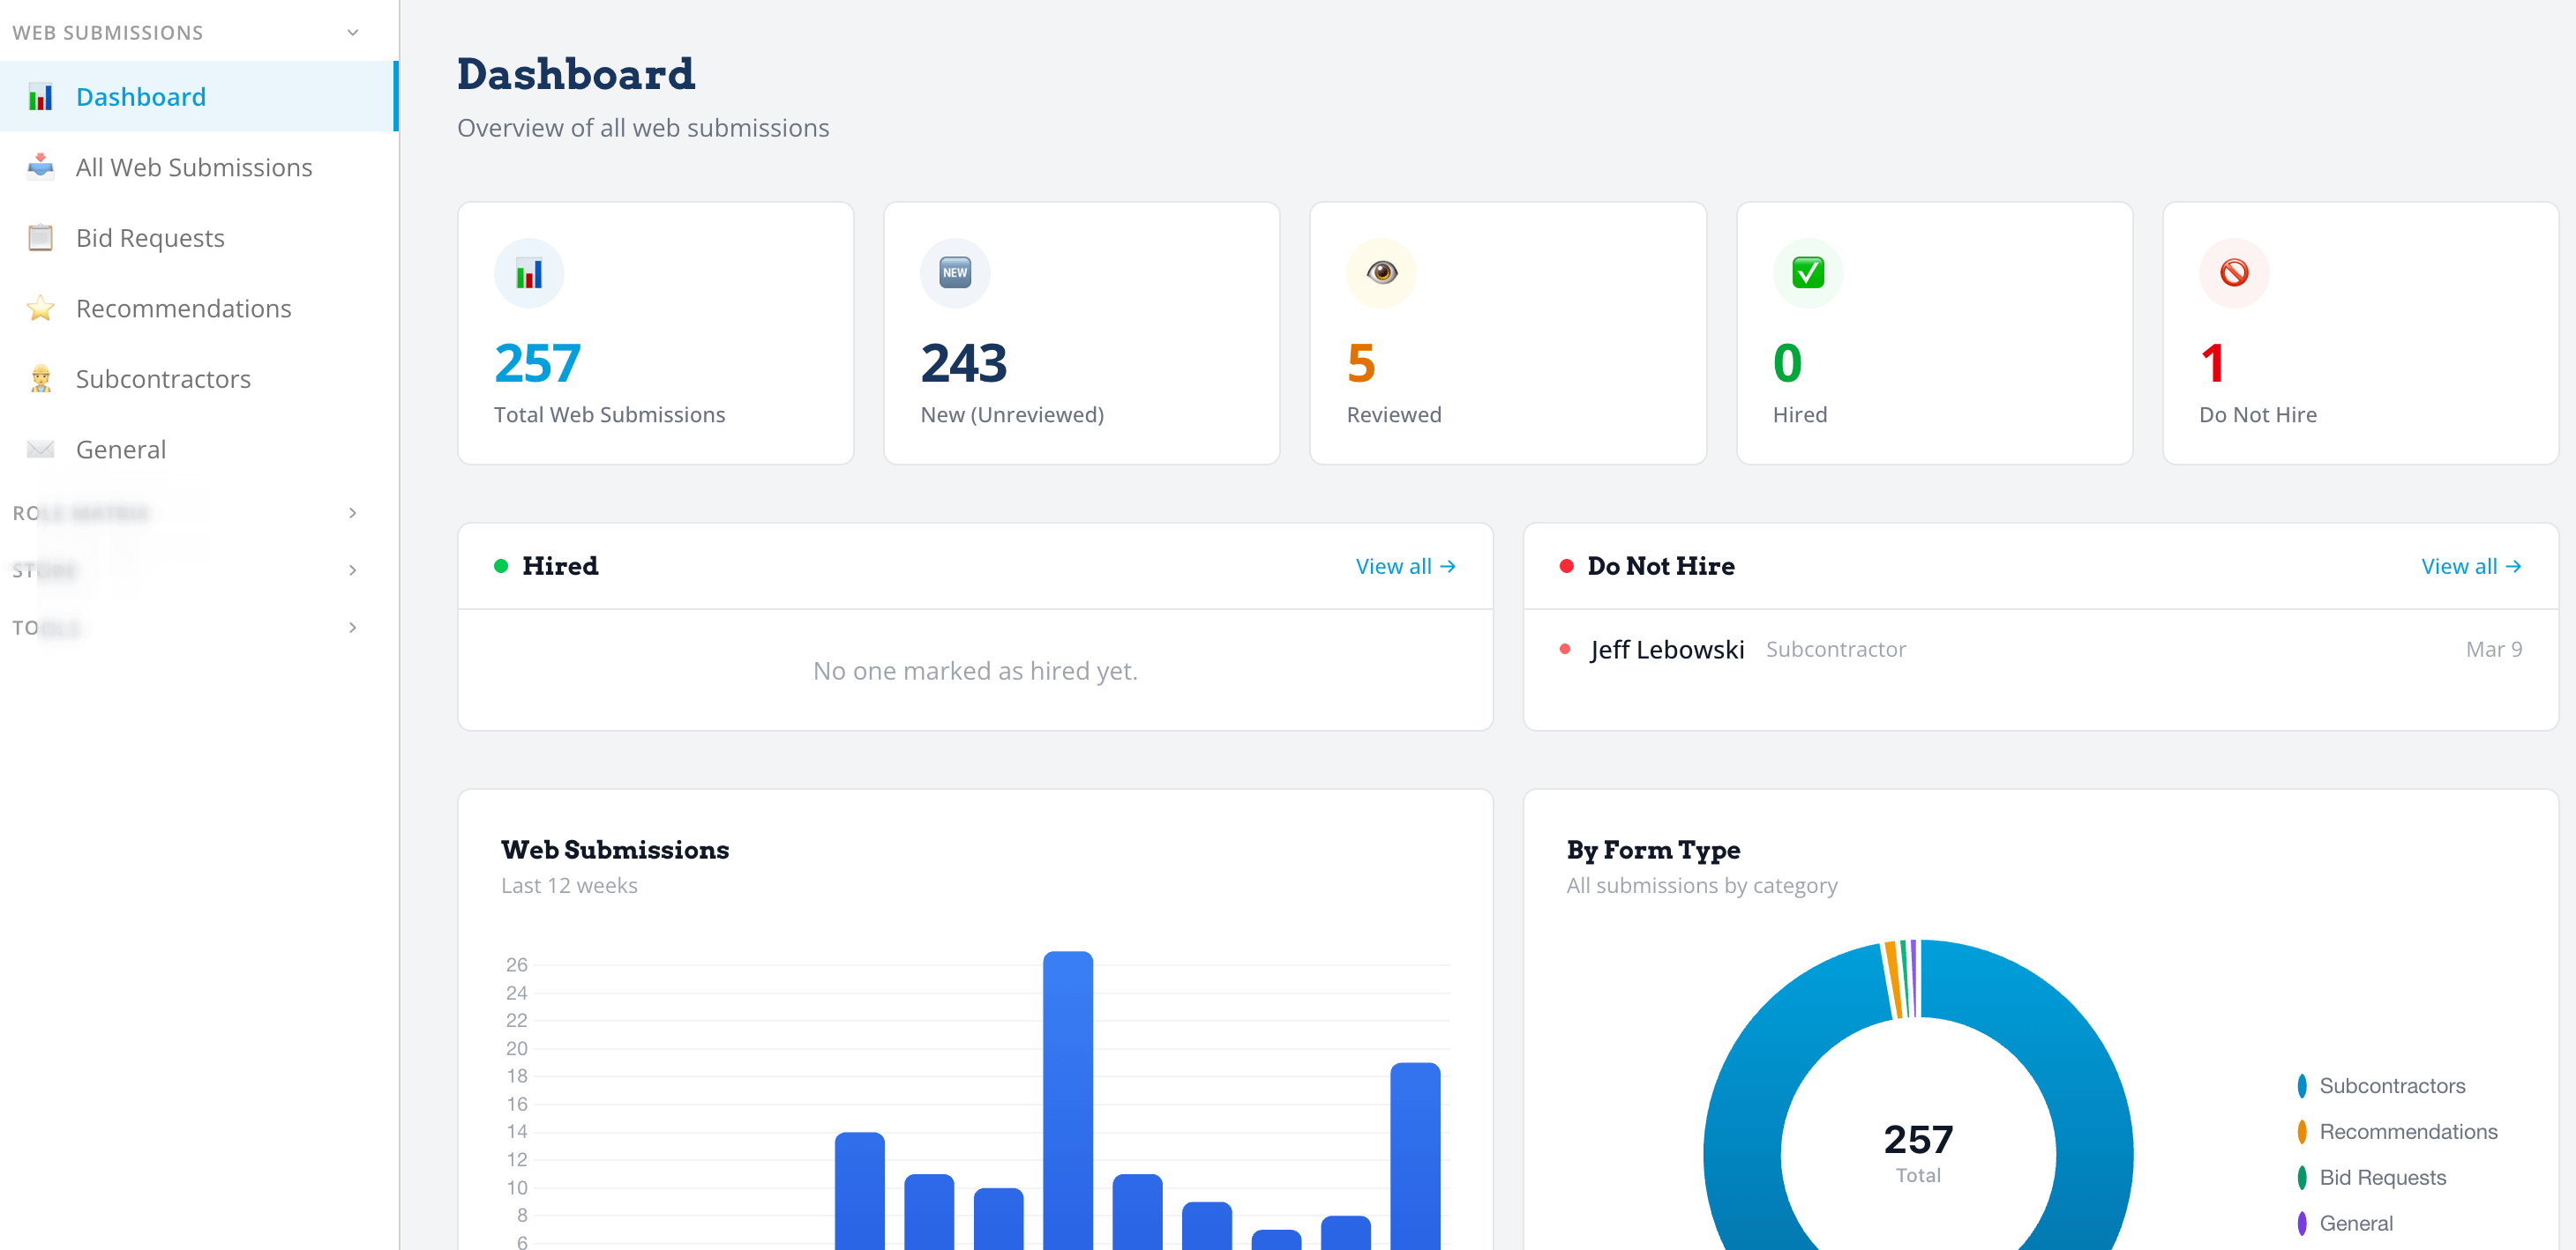Open the Dashboard menu item

(x=199, y=97)
